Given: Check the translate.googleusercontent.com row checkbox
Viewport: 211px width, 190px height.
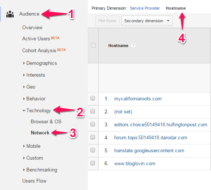Looking at the screenshot, I should (x=93, y=150).
